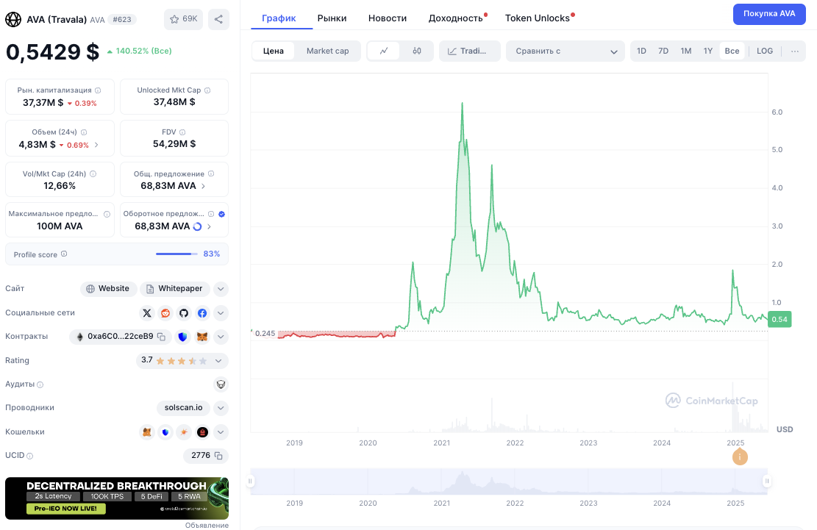Expand the Сайт links chevron
The height and width of the screenshot is (530, 817).
click(x=221, y=289)
